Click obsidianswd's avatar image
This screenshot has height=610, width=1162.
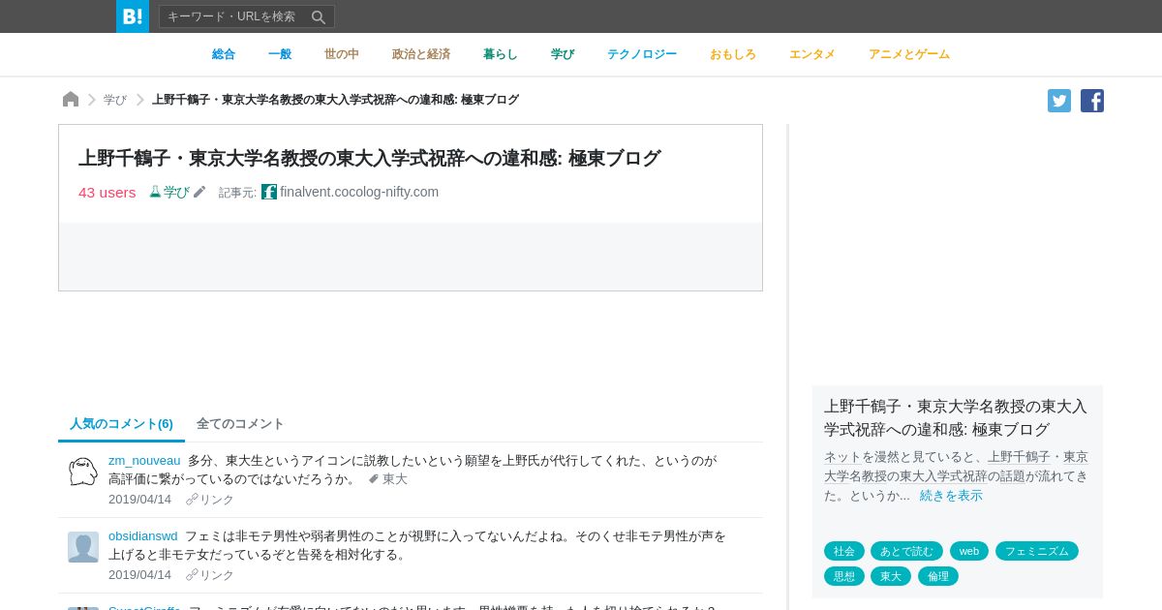[x=83, y=547]
